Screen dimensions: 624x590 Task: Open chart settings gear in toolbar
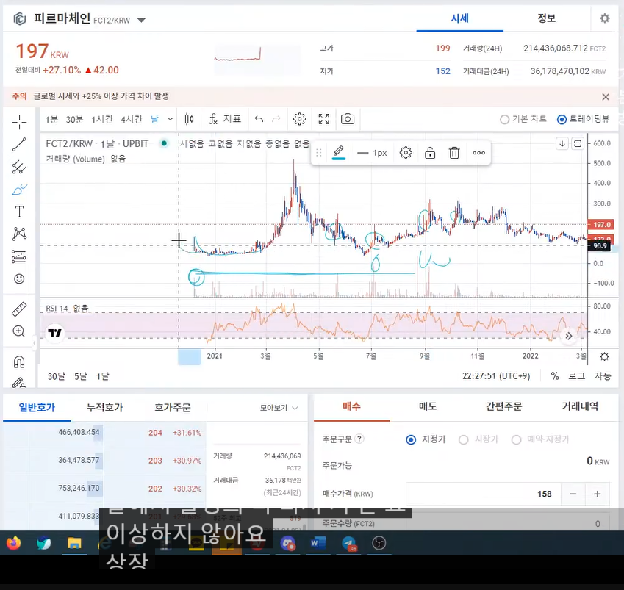[299, 119]
